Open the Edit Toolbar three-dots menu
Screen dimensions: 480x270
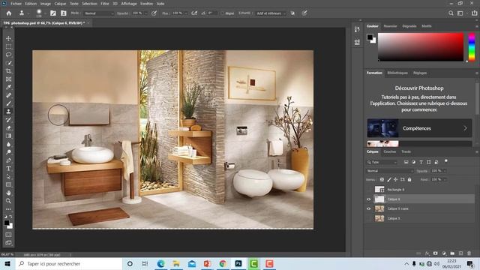pos(8,209)
